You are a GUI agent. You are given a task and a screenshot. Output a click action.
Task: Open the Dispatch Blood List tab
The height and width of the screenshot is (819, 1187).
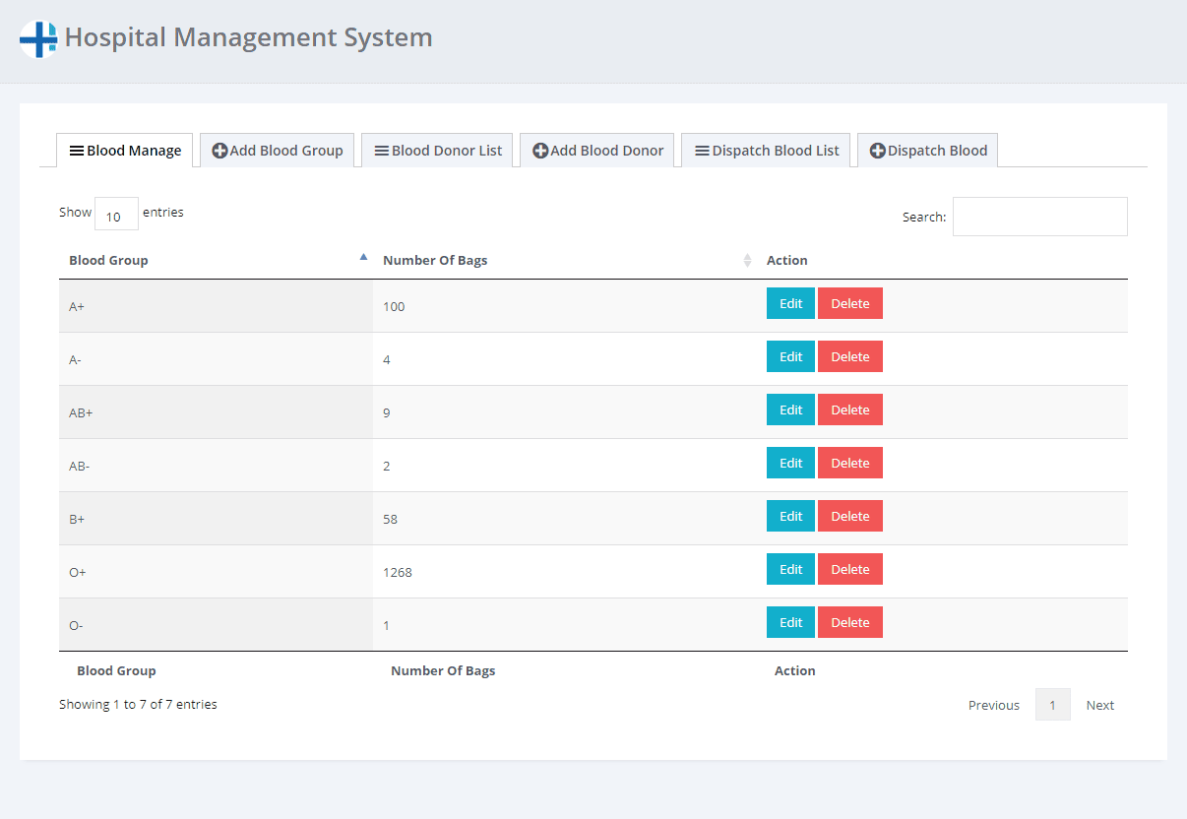coord(766,151)
